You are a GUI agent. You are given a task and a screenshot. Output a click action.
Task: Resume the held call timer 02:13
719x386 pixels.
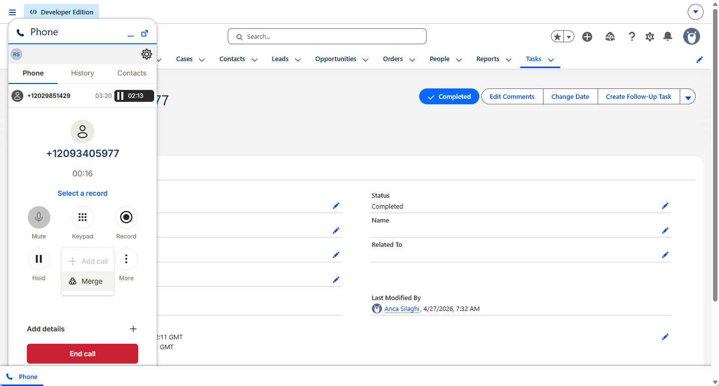[x=134, y=96]
